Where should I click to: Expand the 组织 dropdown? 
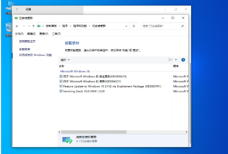[65, 60]
